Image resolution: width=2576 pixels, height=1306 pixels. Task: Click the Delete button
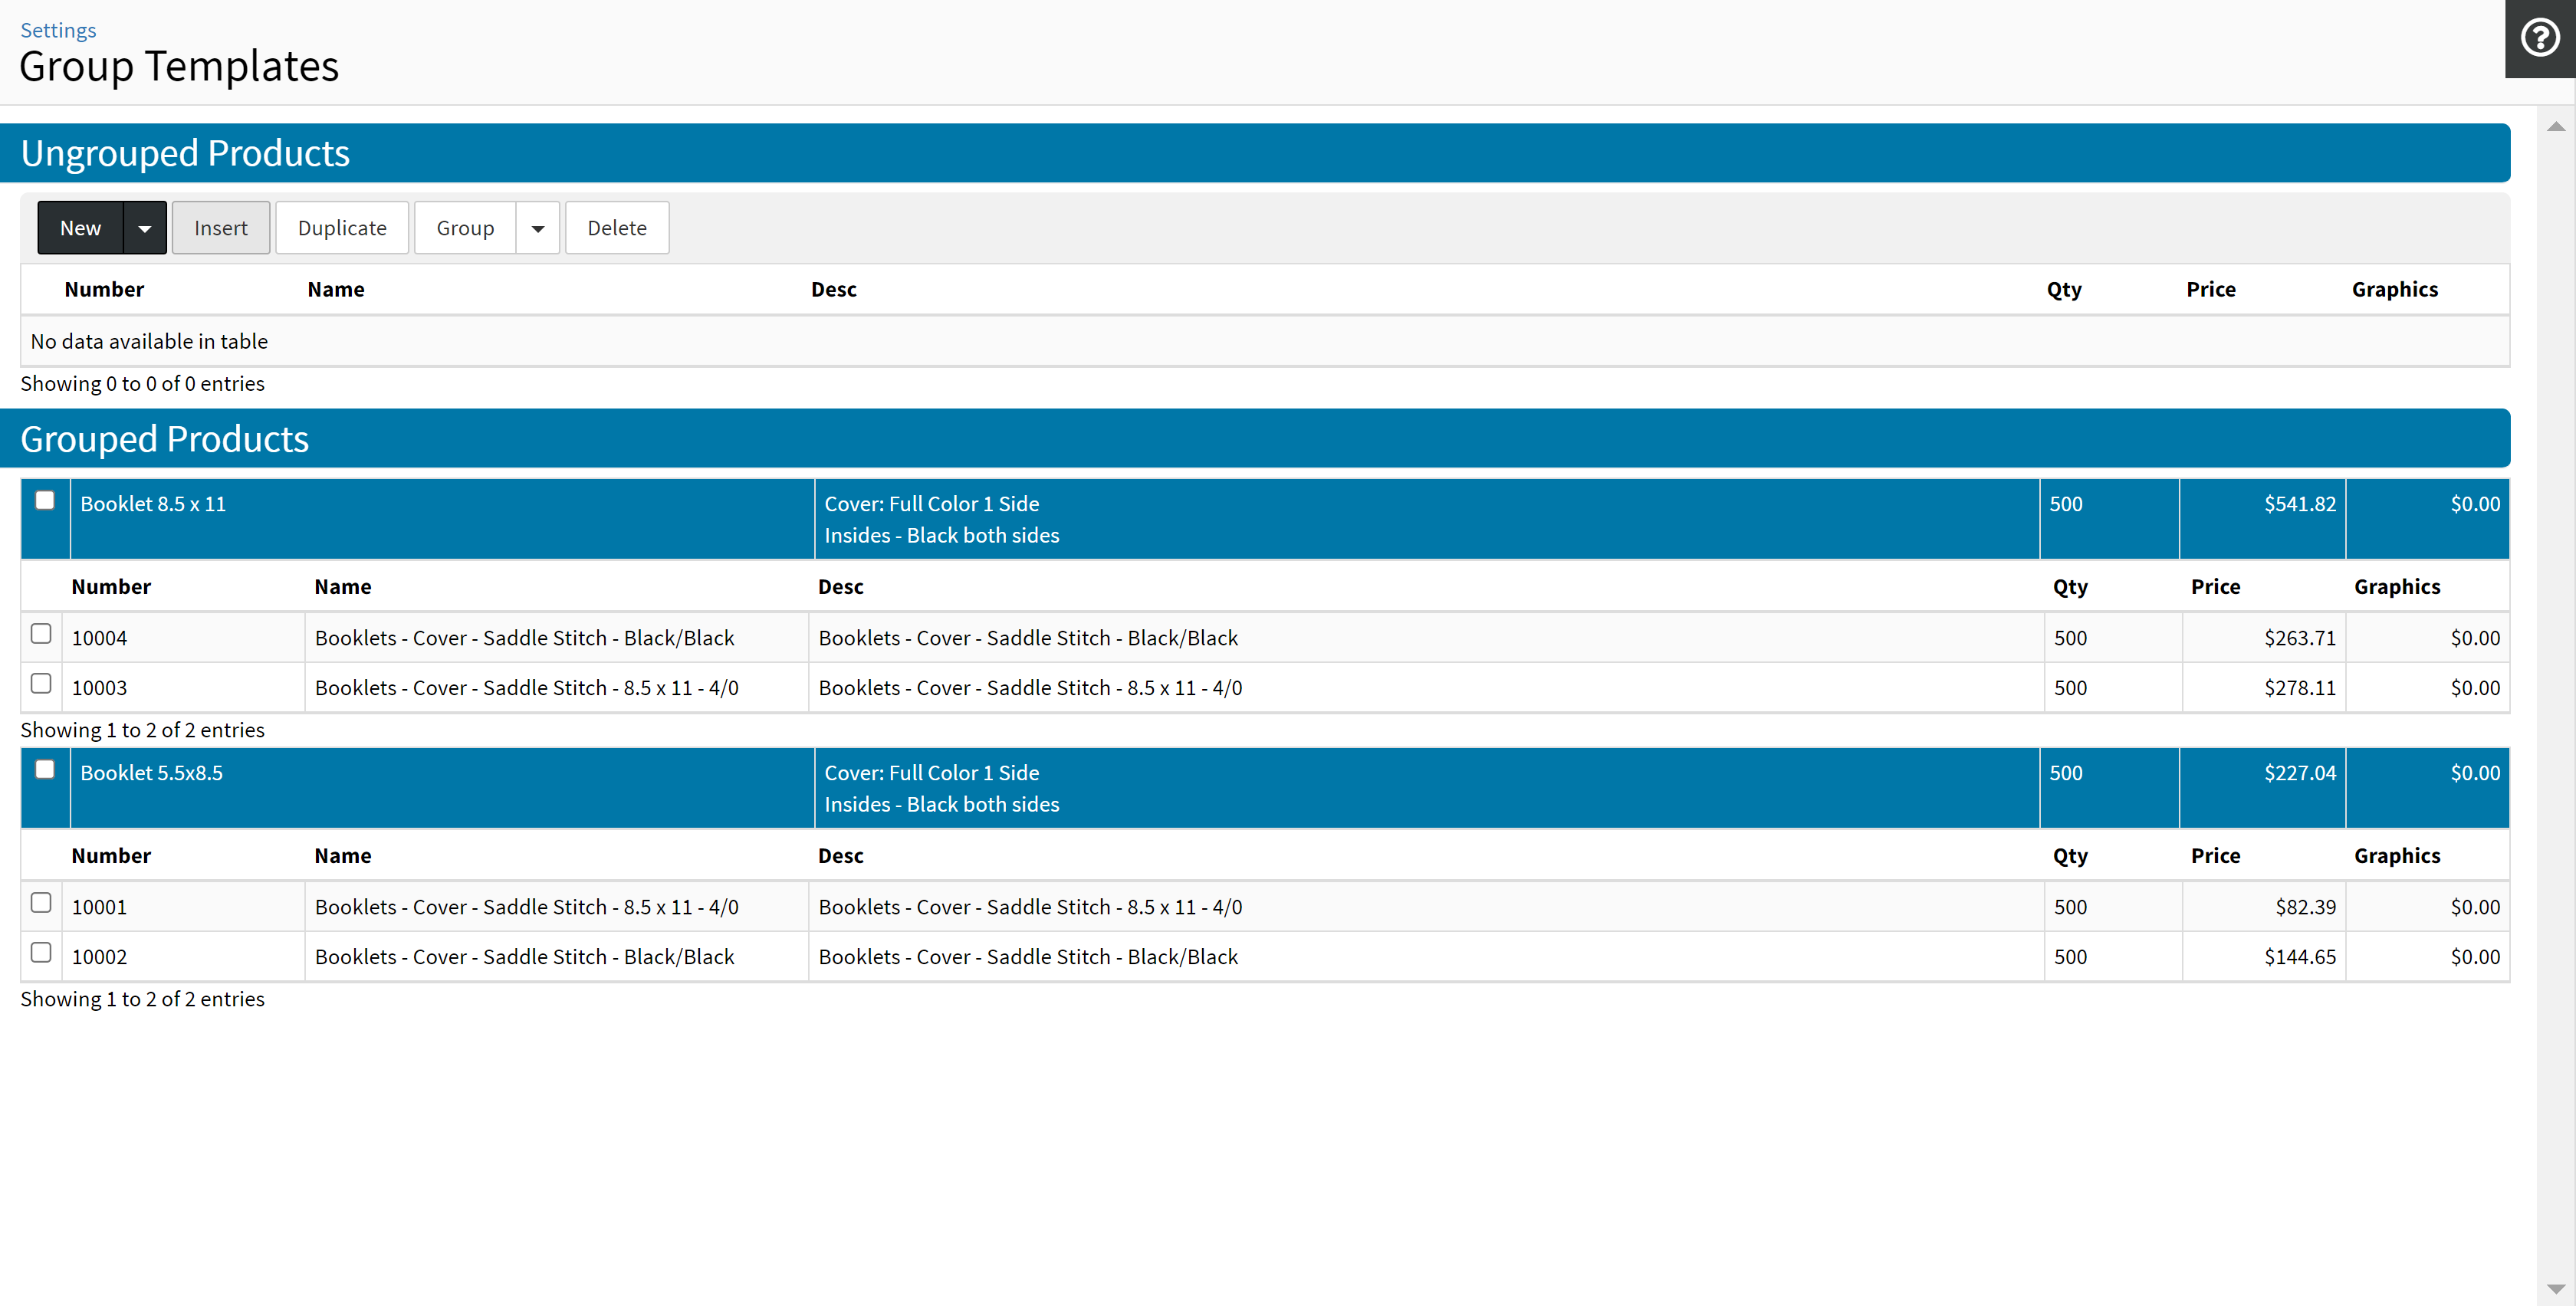point(616,228)
